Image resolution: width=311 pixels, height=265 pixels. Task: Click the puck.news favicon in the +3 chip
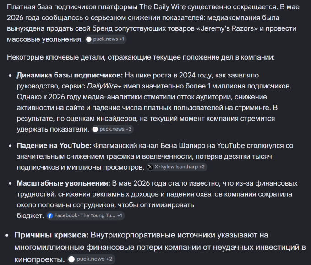pos(95,129)
